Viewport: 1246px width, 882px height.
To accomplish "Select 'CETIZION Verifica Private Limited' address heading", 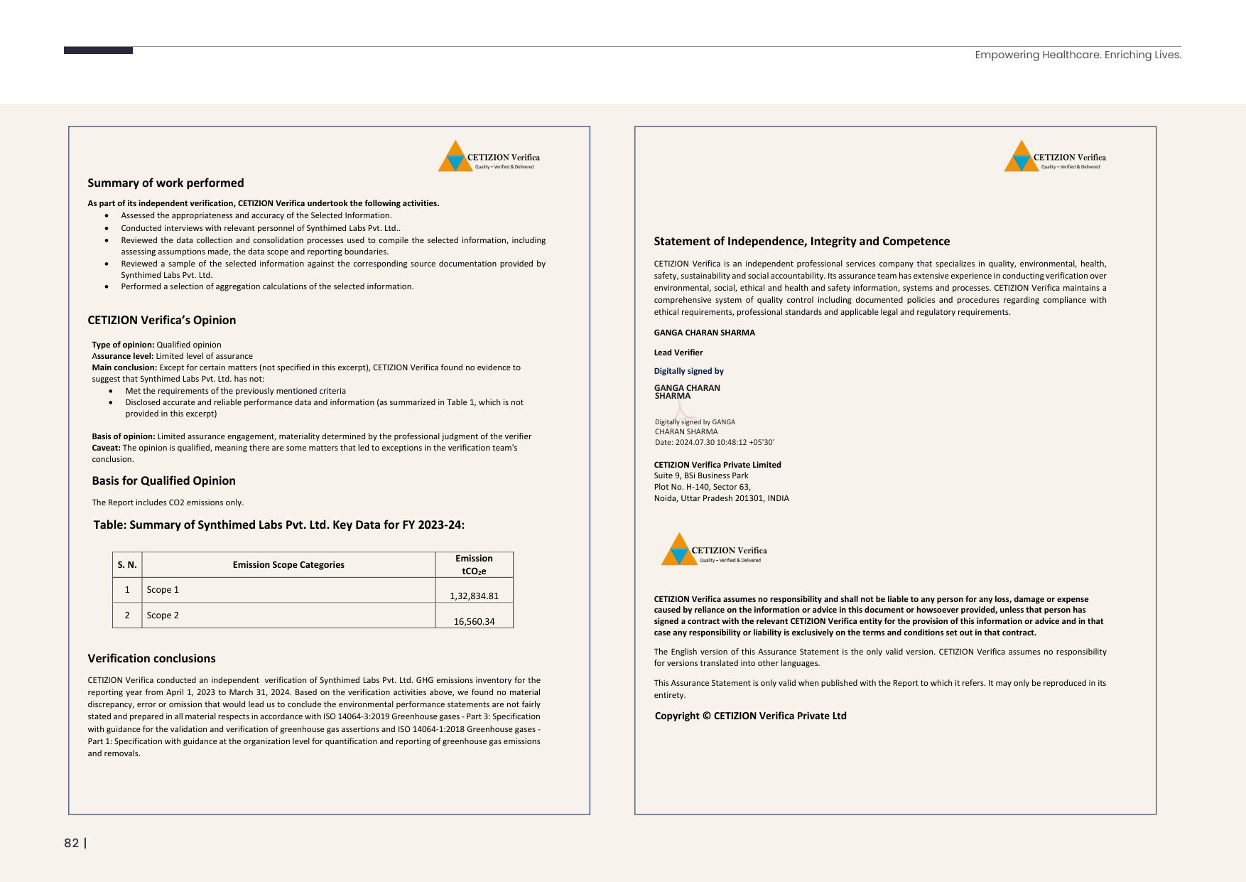I will (717, 465).
